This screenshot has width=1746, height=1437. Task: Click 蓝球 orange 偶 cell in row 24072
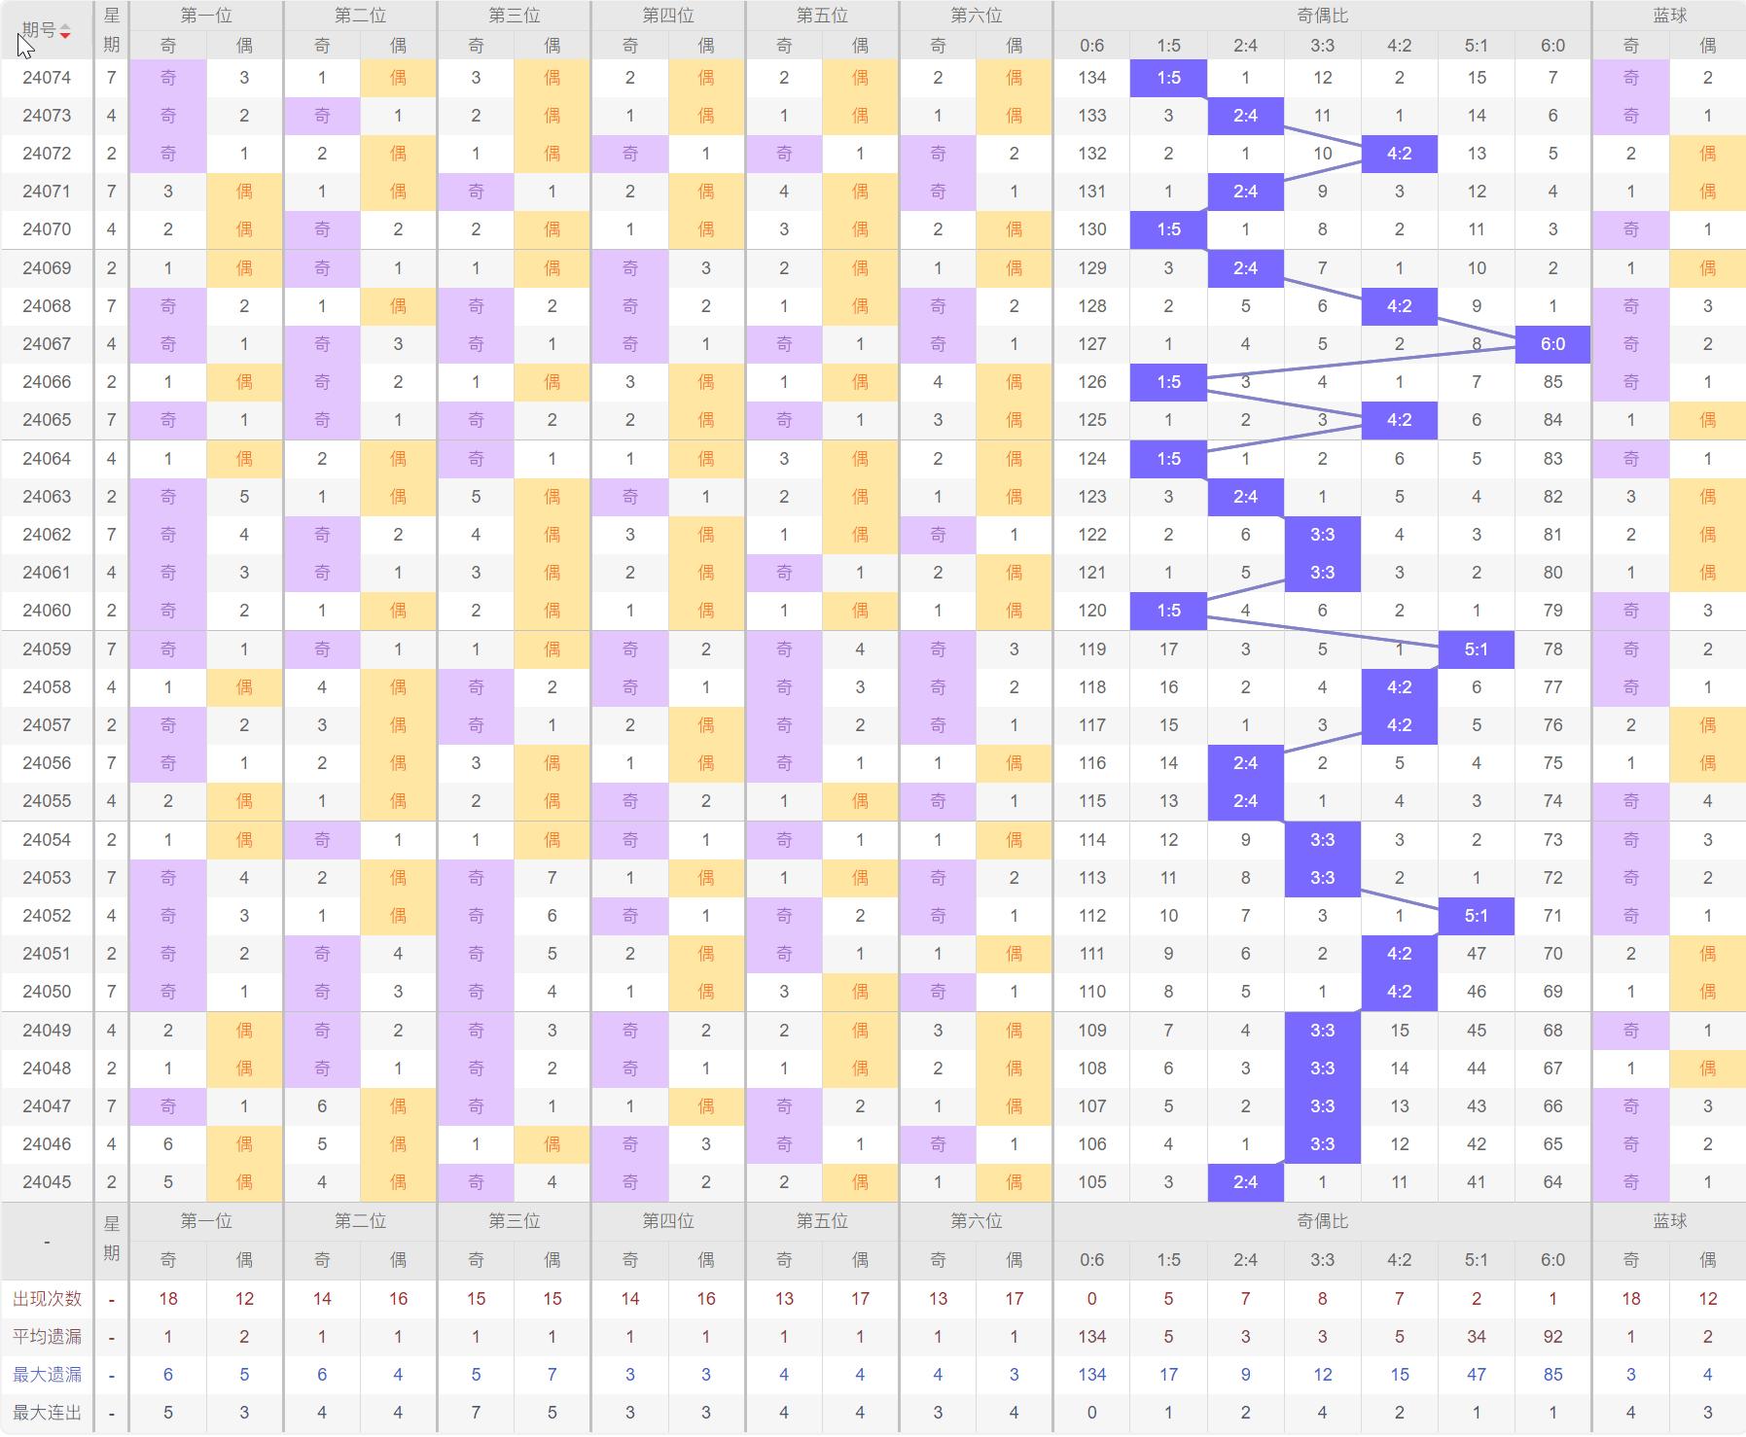coord(1707,154)
